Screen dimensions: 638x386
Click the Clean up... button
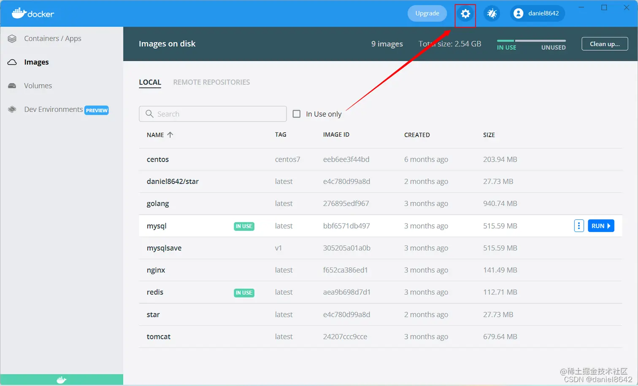[605, 44]
